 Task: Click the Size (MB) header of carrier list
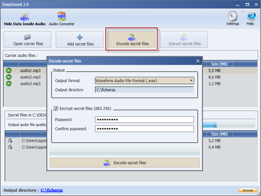[220, 64]
